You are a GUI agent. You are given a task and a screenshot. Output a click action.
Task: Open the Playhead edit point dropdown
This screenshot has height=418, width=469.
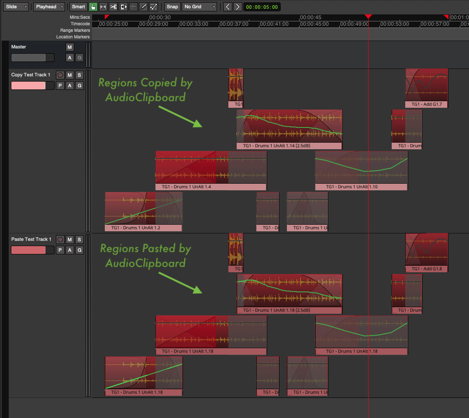(x=49, y=7)
